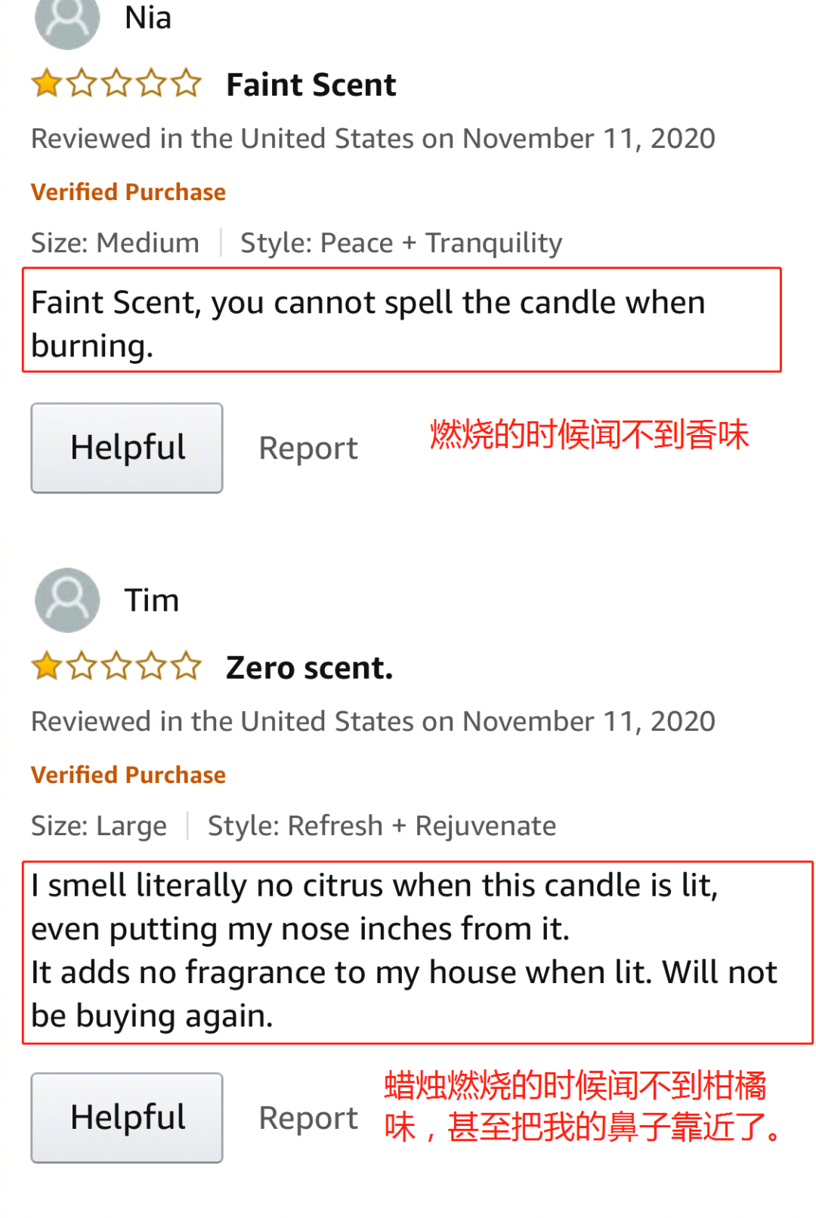Click the second star under Faint Scent
This screenshot has height=1218, width=816.
click(81, 83)
